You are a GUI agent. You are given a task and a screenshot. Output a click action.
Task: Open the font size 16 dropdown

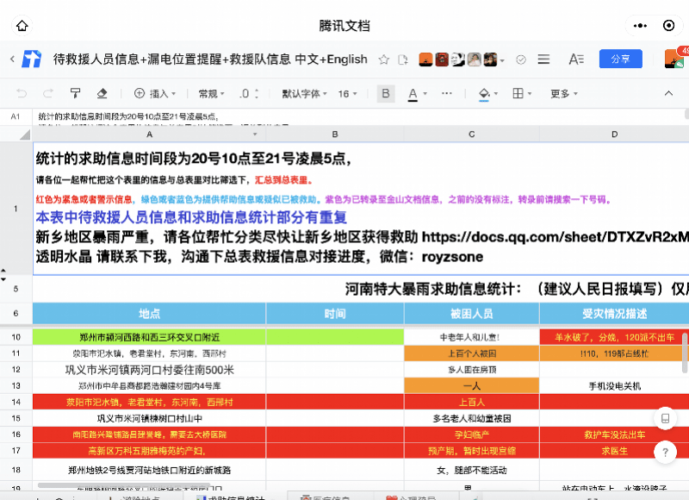click(x=348, y=93)
